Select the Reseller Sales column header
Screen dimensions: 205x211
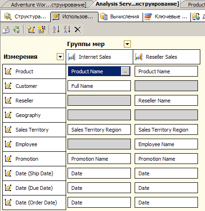[x=167, y=57]
